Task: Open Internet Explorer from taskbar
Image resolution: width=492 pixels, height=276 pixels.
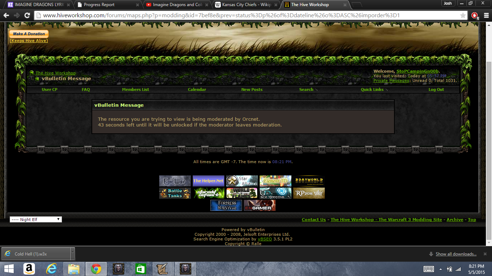Action: click(x=52, y=269)
